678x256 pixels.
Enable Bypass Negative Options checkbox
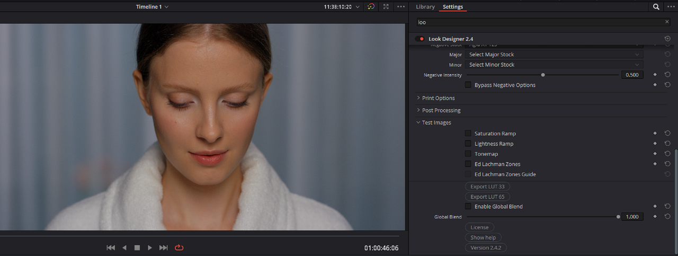(468, 85)
